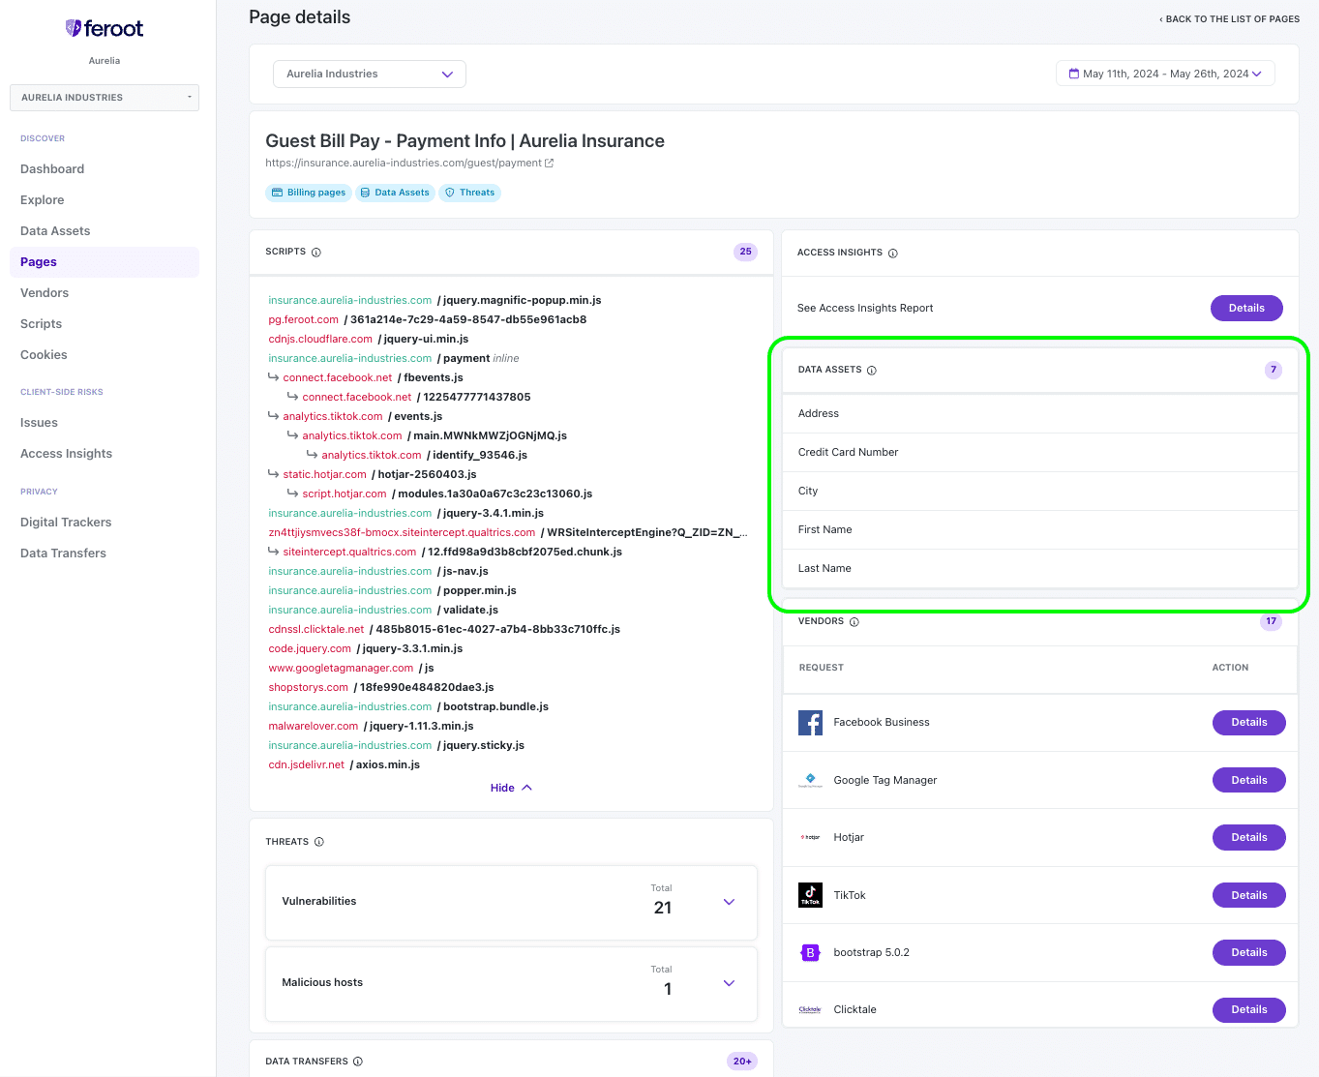The width and height of the screenshot is (1319, 1077).
Task: Open Scripts in the sidebar
Action: (x=41, y=324)
